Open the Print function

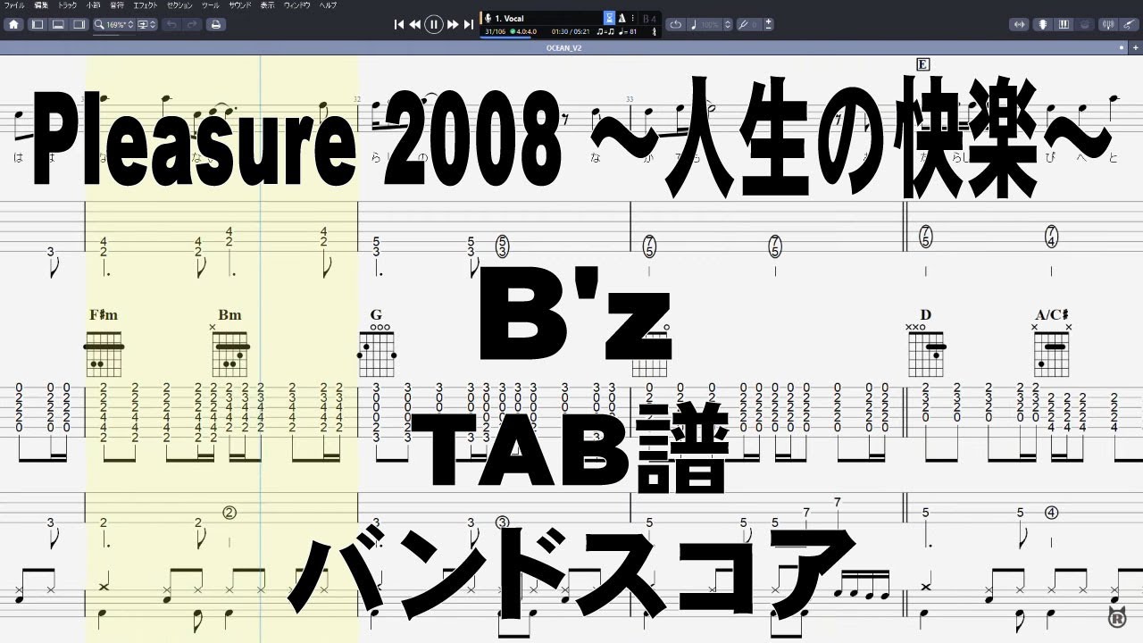216,24
